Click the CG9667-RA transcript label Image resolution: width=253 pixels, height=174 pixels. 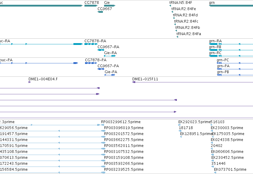coord(108,47)
